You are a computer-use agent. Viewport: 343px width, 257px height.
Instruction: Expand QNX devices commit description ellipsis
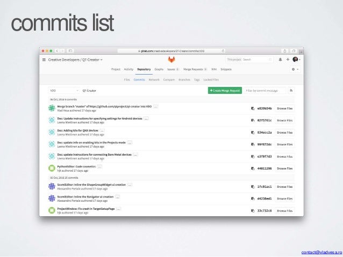pos(102,130)
